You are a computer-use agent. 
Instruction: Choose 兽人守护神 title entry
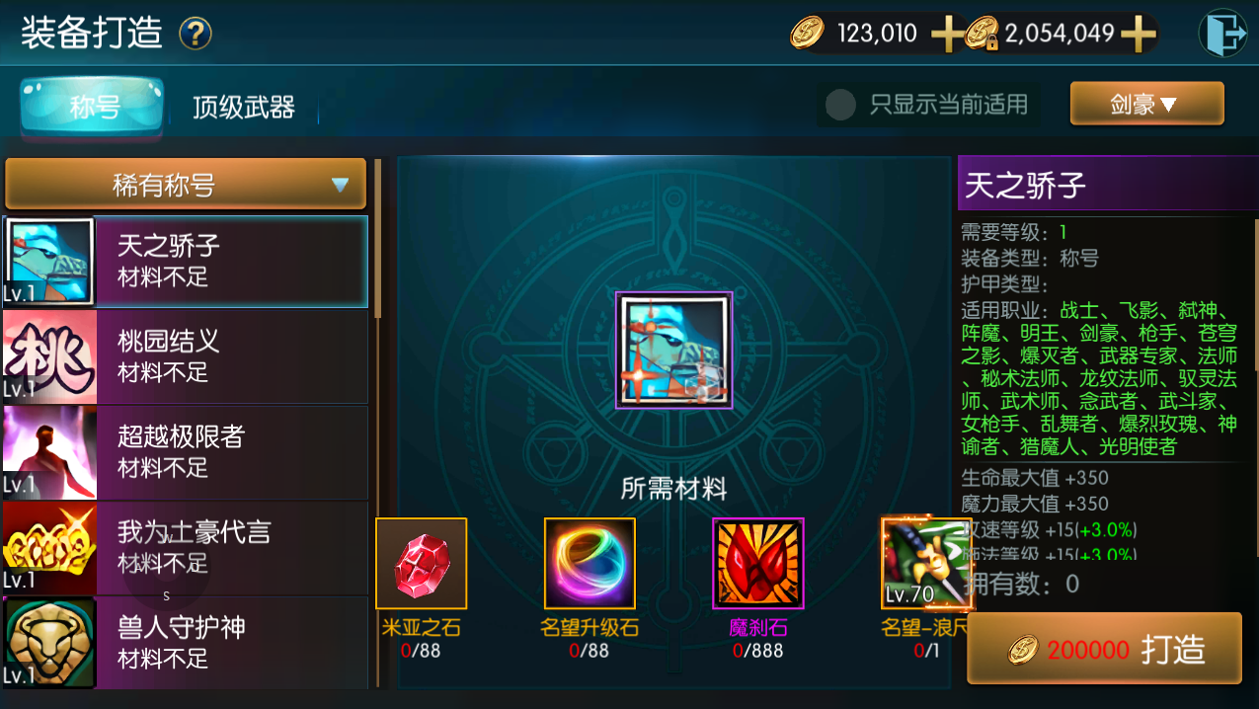(185, 642)
